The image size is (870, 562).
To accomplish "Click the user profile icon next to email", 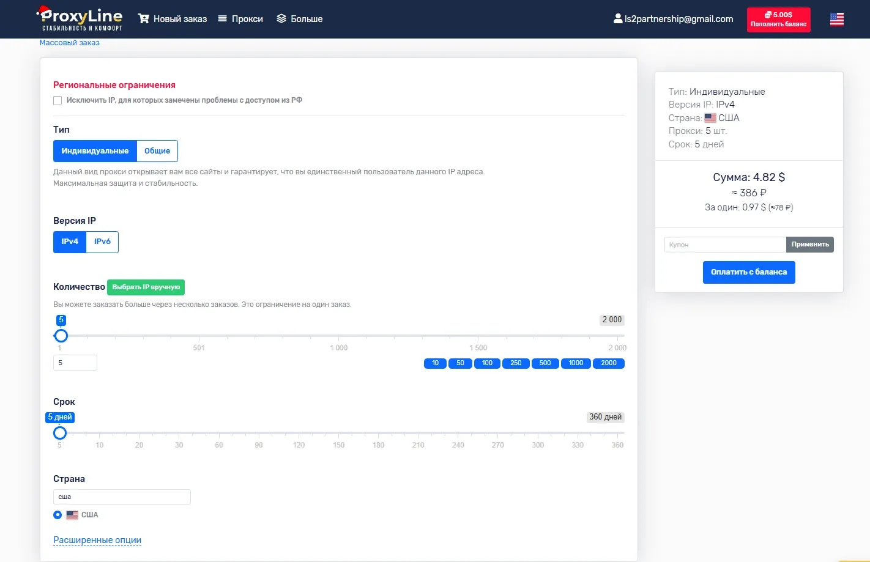I will [618, 19].
